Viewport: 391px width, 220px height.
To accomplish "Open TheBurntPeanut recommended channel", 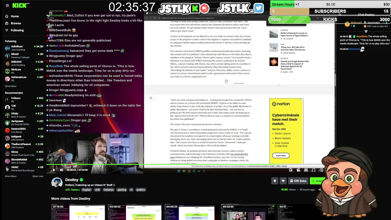I will coord(24,145).
